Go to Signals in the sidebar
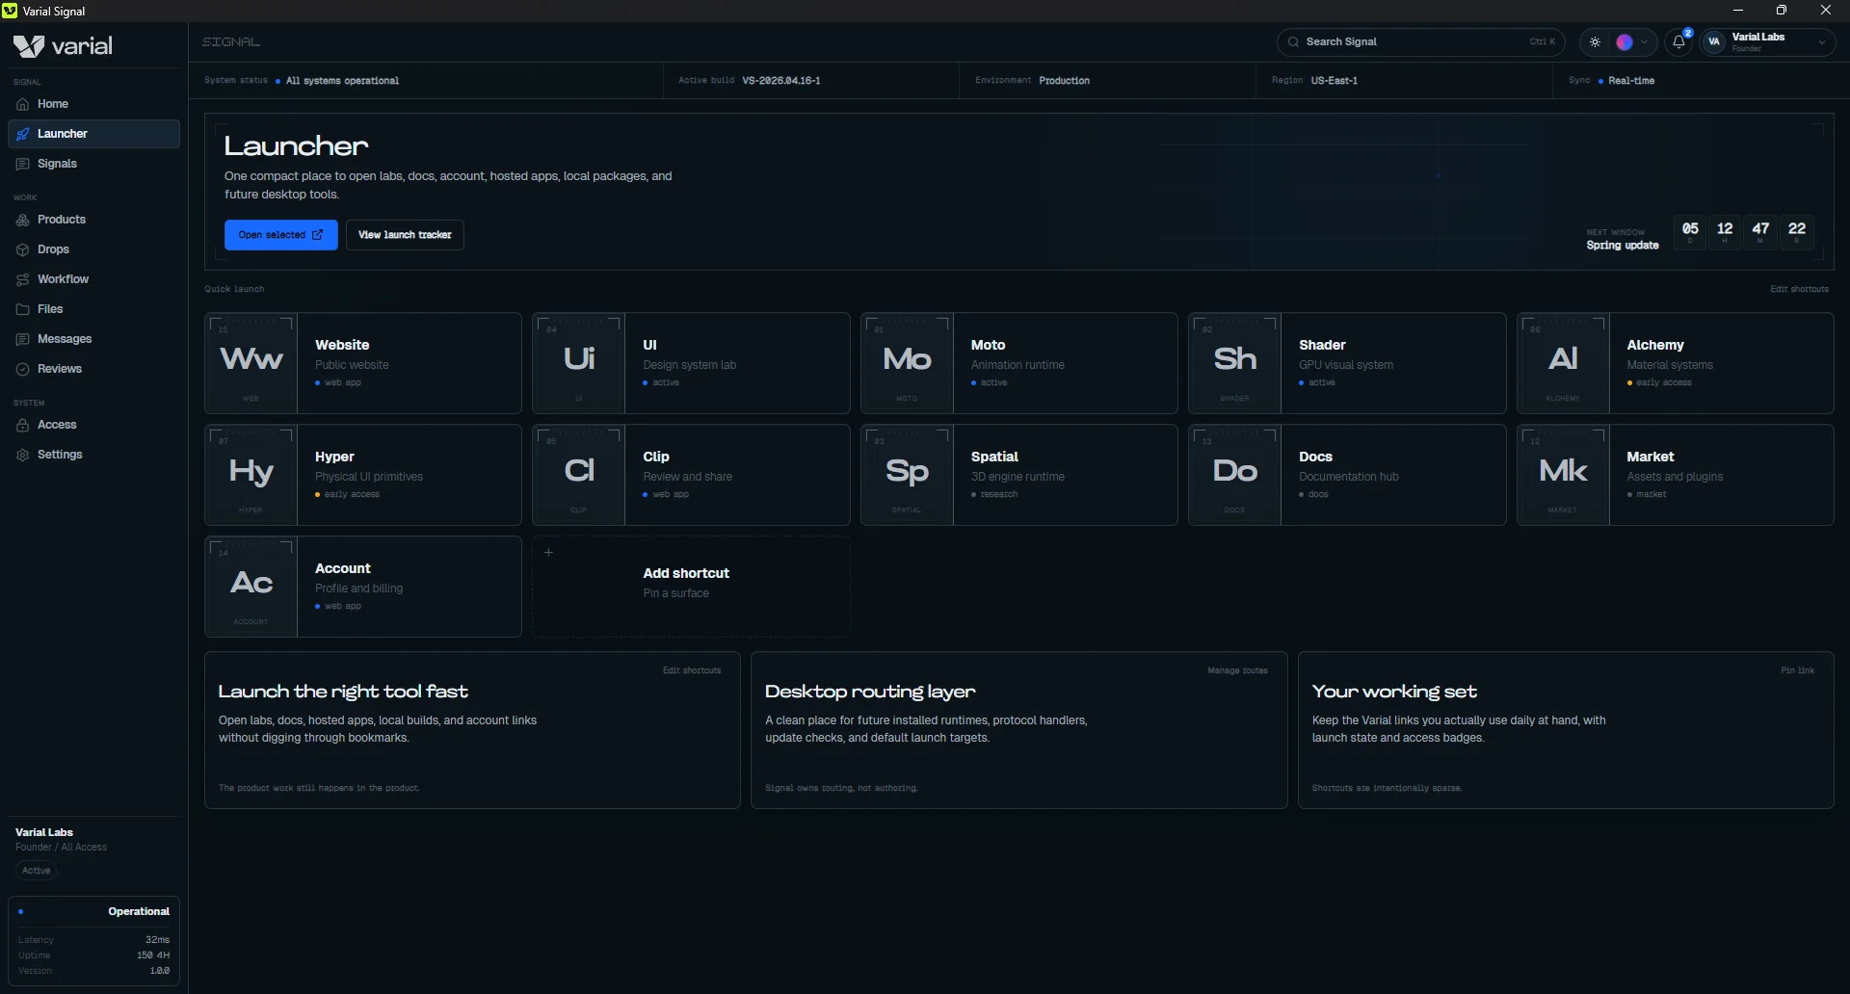The image size is (1850, 994). [x=93, y=164]
